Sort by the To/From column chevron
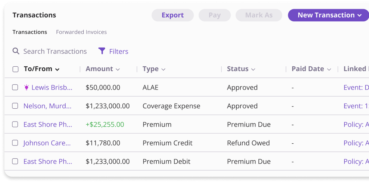This screenshot has width=369, height=182. click(x=58, y=69)
